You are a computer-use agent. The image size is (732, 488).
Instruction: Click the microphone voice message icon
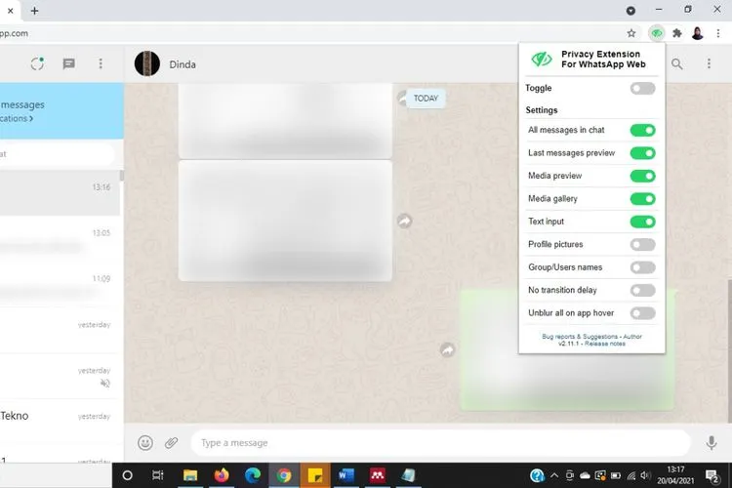point(712,442)
